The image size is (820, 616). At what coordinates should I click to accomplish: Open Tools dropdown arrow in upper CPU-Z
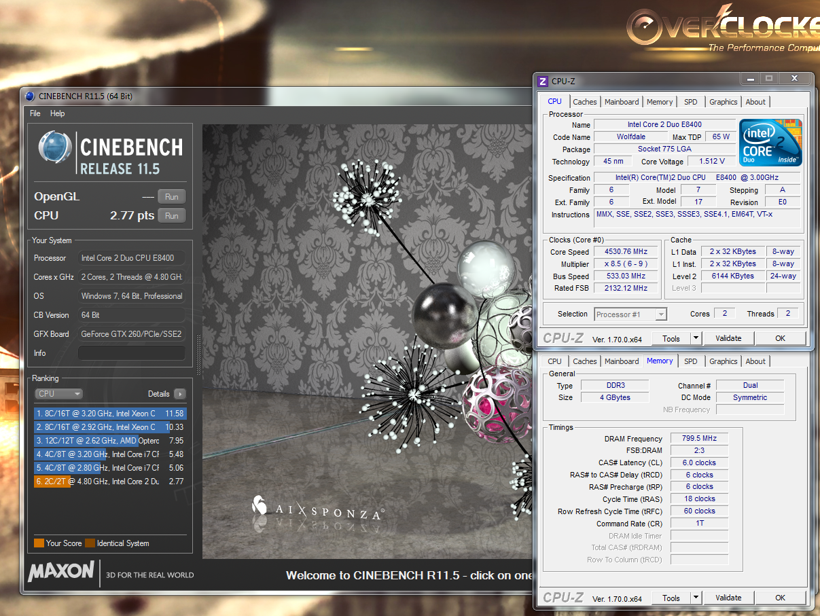[696, 338]
